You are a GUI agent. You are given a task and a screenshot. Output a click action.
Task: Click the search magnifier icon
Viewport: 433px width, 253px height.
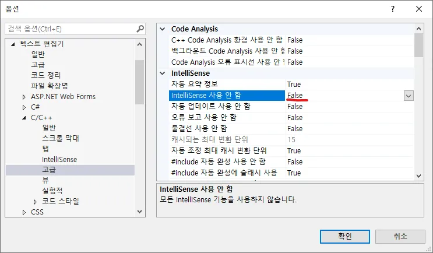[140, 29]
